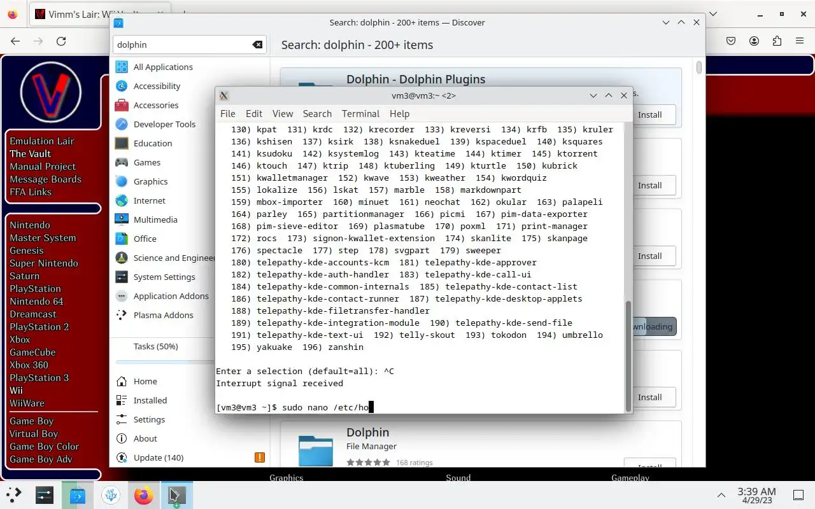Open Science and Engineering category
This screenshot has width=815, height=509.
tap(164, 258)
